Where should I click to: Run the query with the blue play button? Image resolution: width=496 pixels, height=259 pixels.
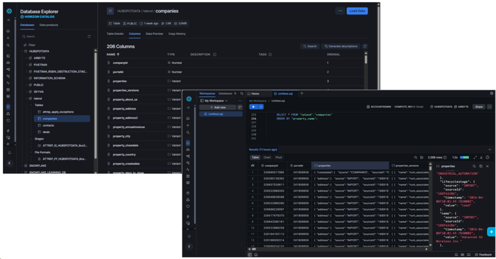[253, 107]
